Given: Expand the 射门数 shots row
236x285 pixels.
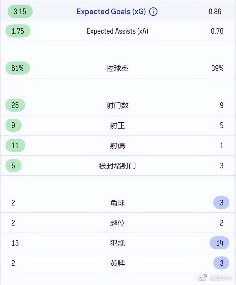Looking at the screenshot, I should point(118,105).
